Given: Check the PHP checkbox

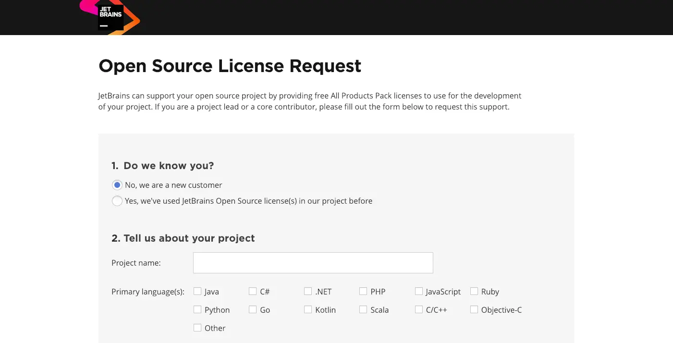Looking at the screenshot, I should click(x=363, y=291).
